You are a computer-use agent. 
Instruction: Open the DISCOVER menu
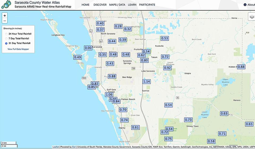[100, 5]
